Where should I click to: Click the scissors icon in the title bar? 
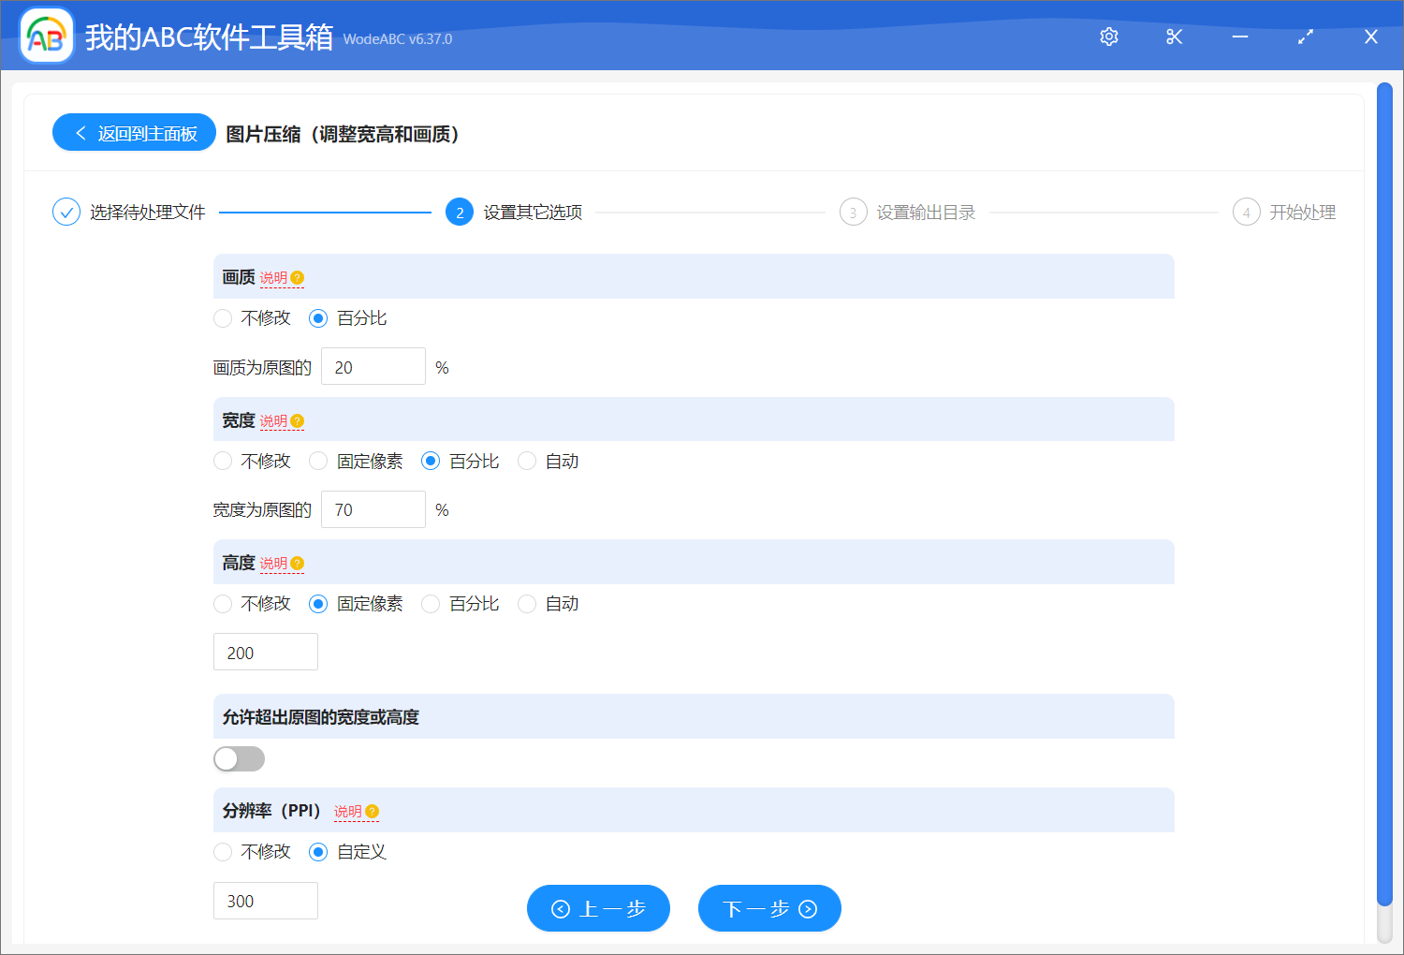point(1174,37)
